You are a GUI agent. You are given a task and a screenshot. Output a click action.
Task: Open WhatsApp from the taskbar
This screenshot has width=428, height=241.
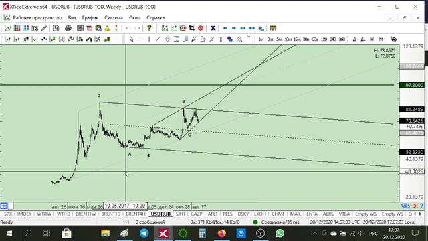(x=280, y=233)
